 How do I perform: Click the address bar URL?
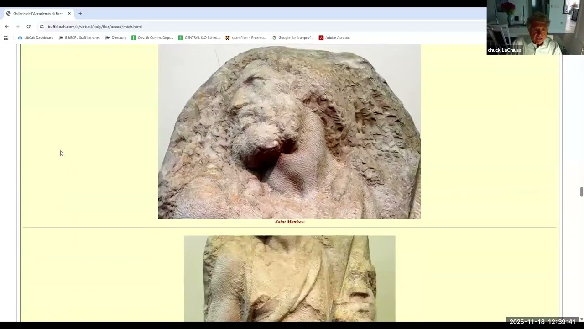coord(95,27)
